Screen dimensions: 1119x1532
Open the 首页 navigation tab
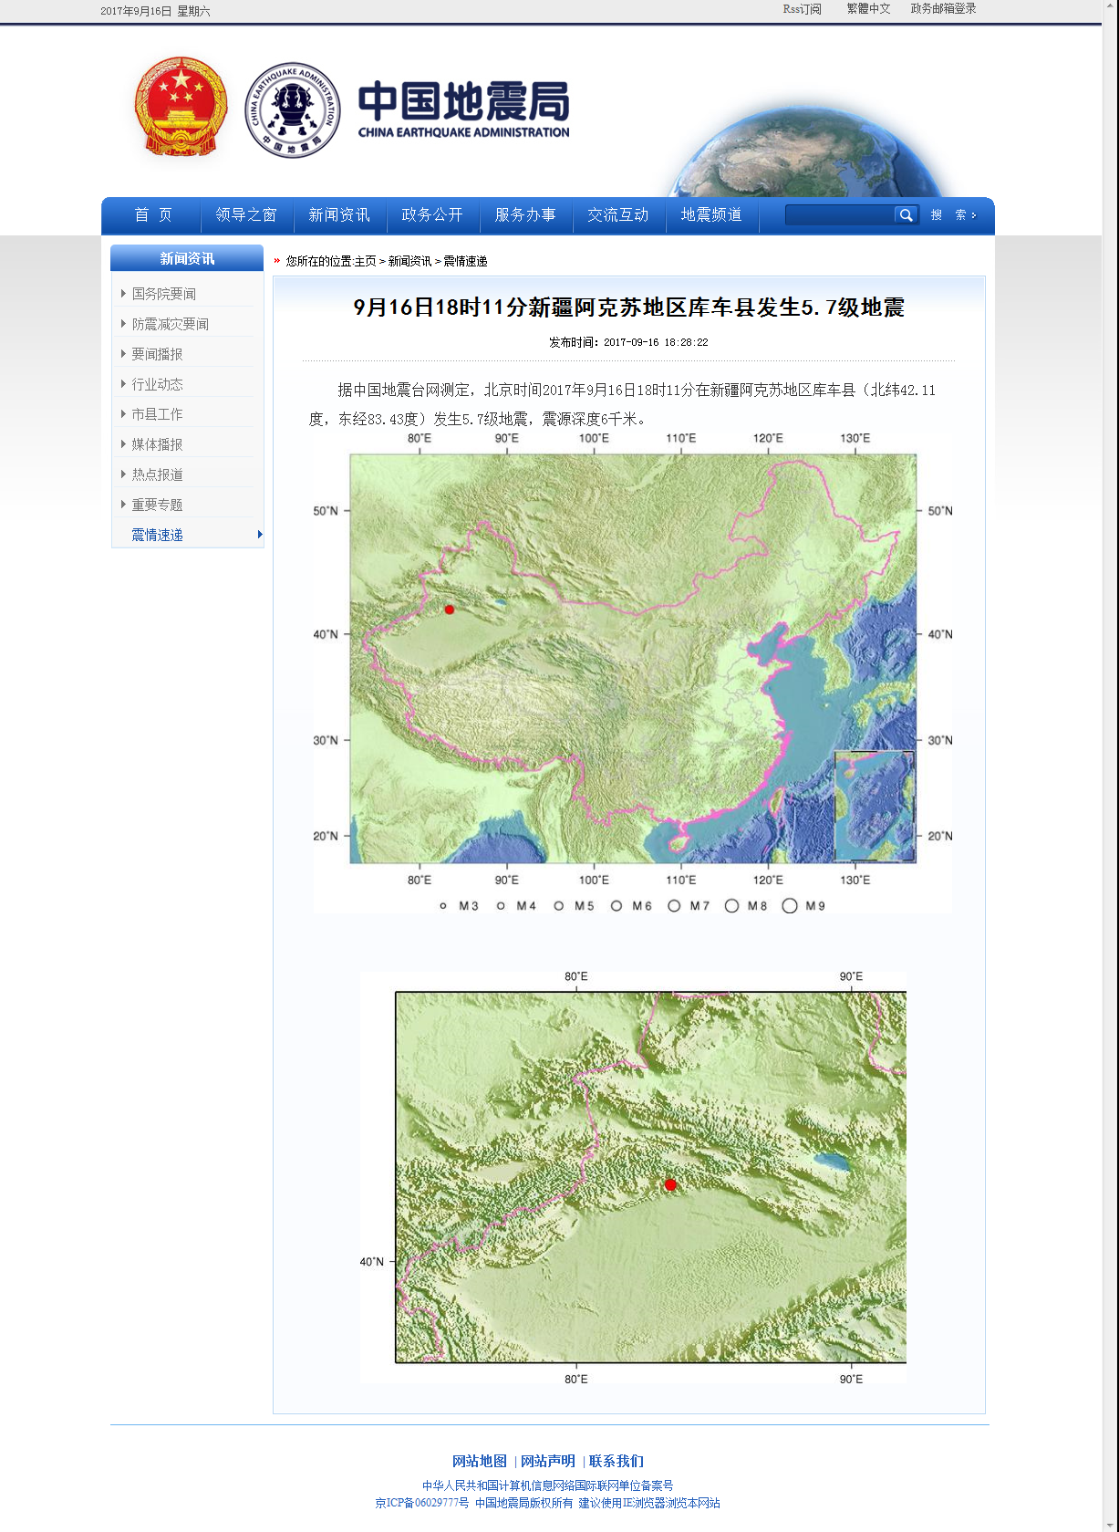tap(152, 215)
